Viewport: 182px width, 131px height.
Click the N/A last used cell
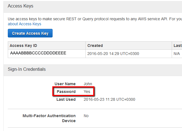point(177,54)
